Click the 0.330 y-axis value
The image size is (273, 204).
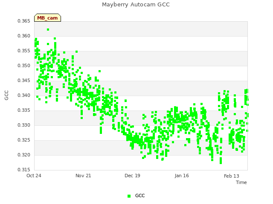[x=24, y=125]
